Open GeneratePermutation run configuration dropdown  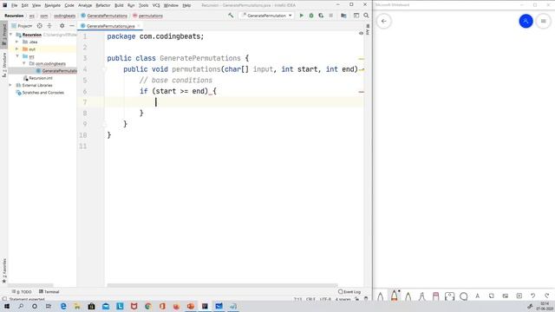tap(266, 16)
